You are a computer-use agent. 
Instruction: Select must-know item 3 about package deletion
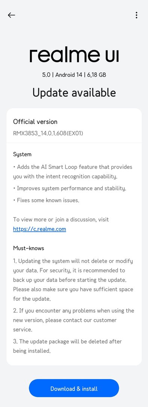pyautogui.click(x=67, y=346)
